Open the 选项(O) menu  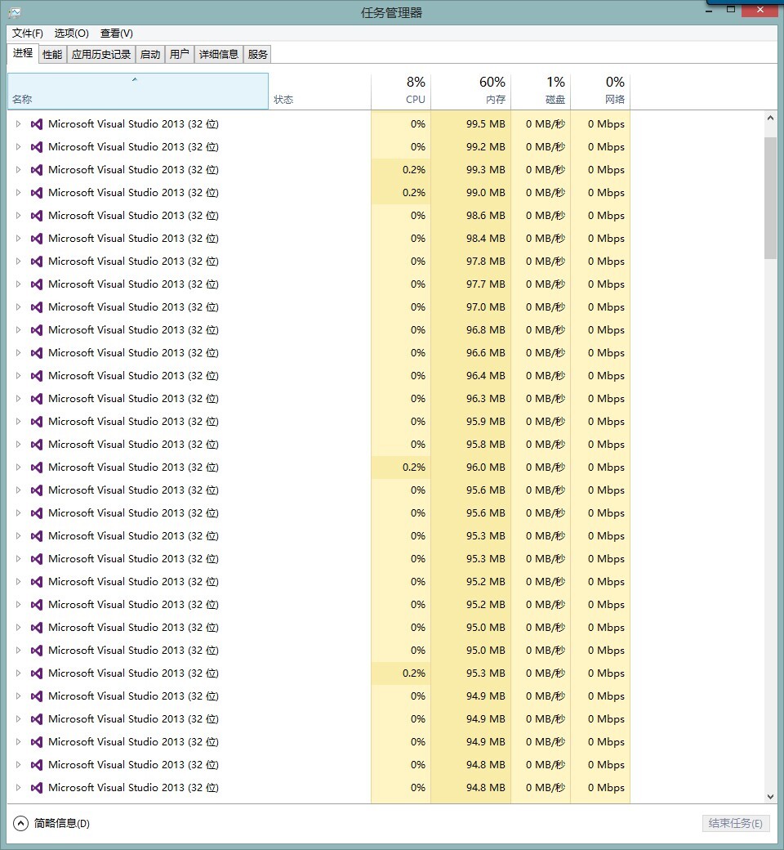[72, 33]
